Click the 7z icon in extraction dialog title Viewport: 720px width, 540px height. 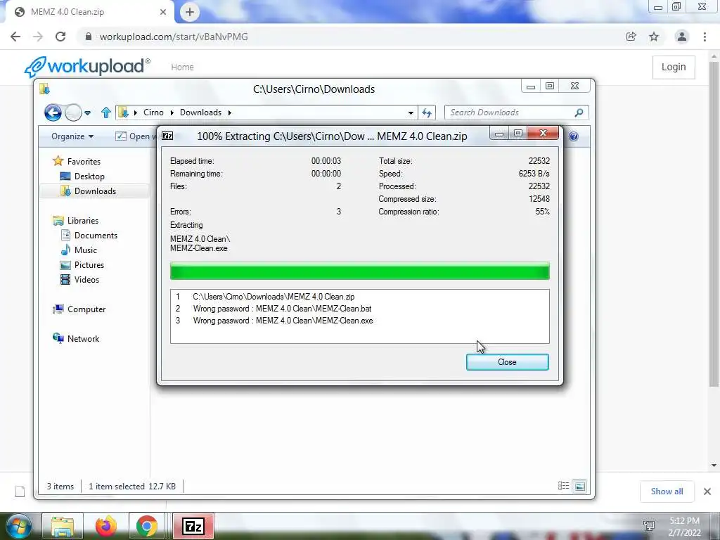click(167, 136)
